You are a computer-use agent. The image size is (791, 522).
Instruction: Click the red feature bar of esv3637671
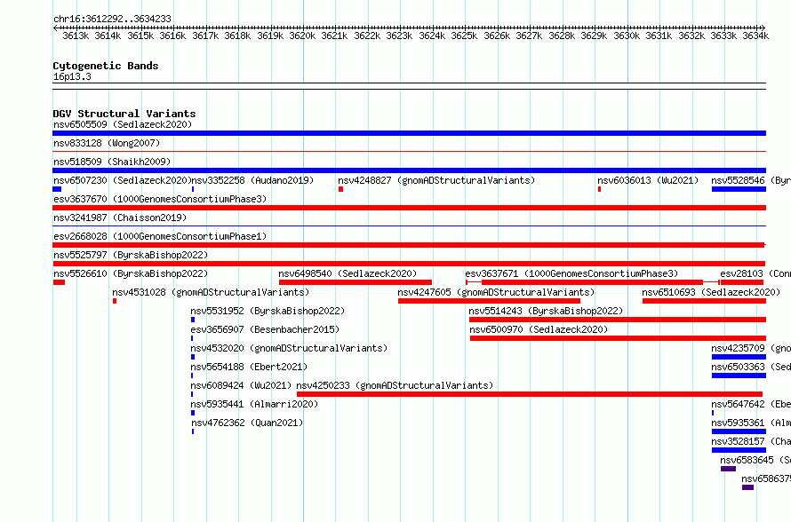(x=592, y=282)
